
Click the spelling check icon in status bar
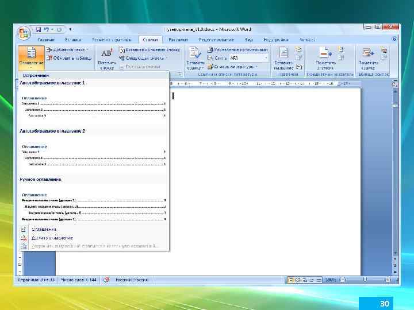click(106, 280)
